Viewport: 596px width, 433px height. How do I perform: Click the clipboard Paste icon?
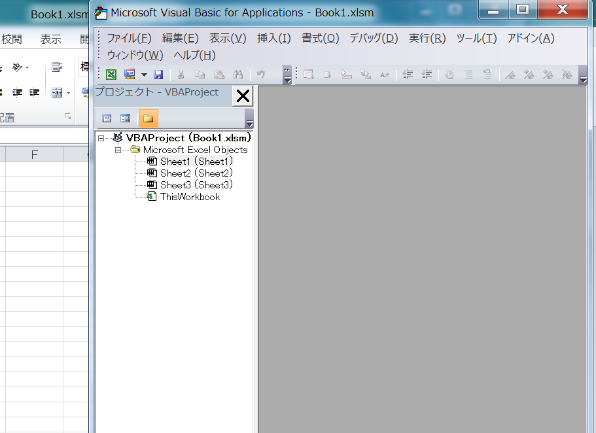pos(219,75)
